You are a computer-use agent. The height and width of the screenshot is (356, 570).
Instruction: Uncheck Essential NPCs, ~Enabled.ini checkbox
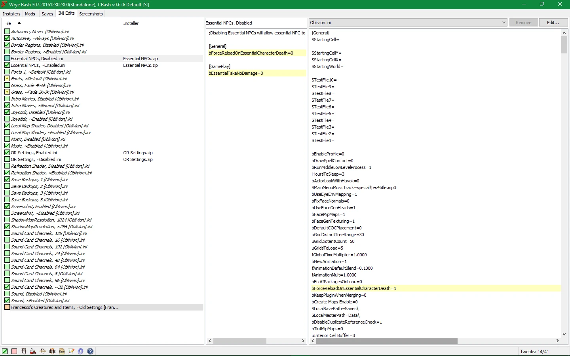coord(7,65)
